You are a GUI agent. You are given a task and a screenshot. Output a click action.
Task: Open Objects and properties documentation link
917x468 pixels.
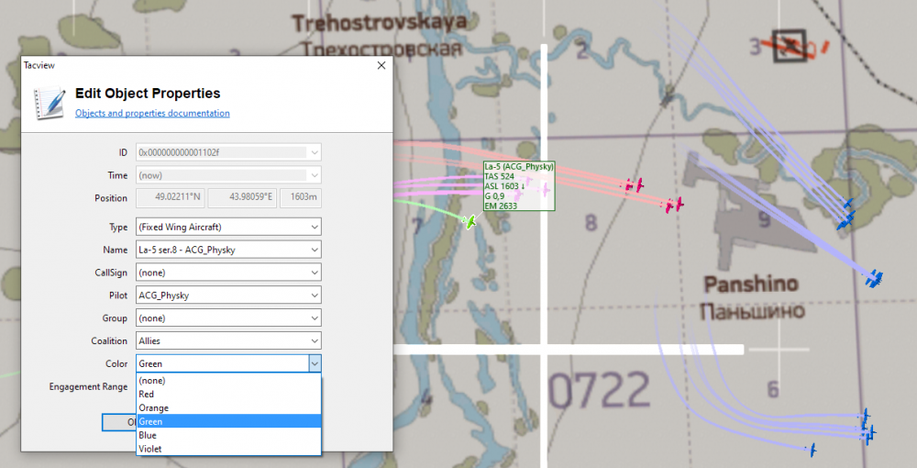[152, 113]
